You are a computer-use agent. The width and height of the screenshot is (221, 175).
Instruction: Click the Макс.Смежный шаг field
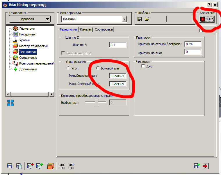tap(118, 84)
